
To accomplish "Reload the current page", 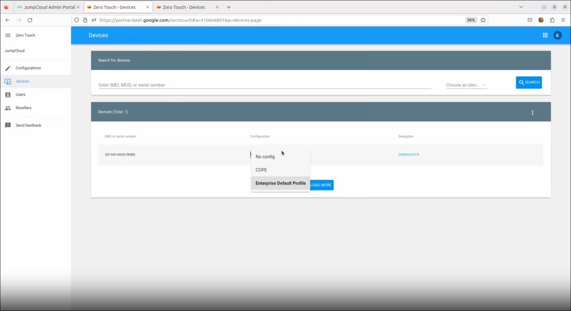I will (x=30, y=20).
